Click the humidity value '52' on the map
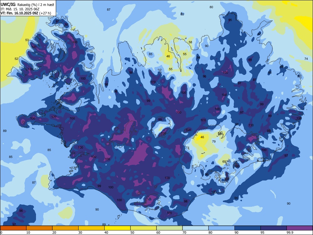Image resolution: width=313 pixels, height=235 pixels. tap(16, 59)
